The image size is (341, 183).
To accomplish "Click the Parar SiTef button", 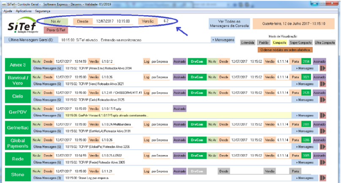I will [x=56, y=30].
